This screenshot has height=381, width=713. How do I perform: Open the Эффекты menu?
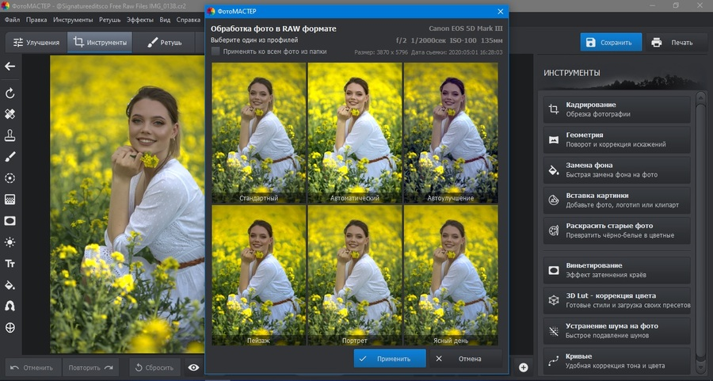(x=140, y=20)
